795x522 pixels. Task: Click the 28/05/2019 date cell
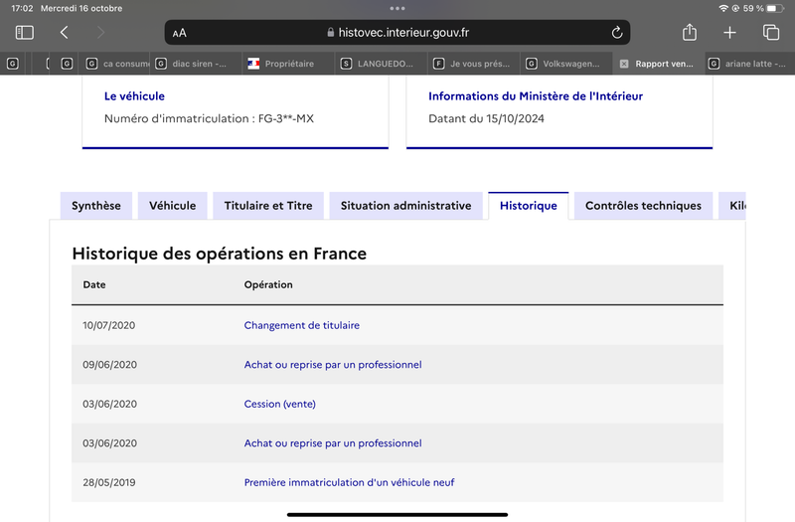tap(109, 482)
